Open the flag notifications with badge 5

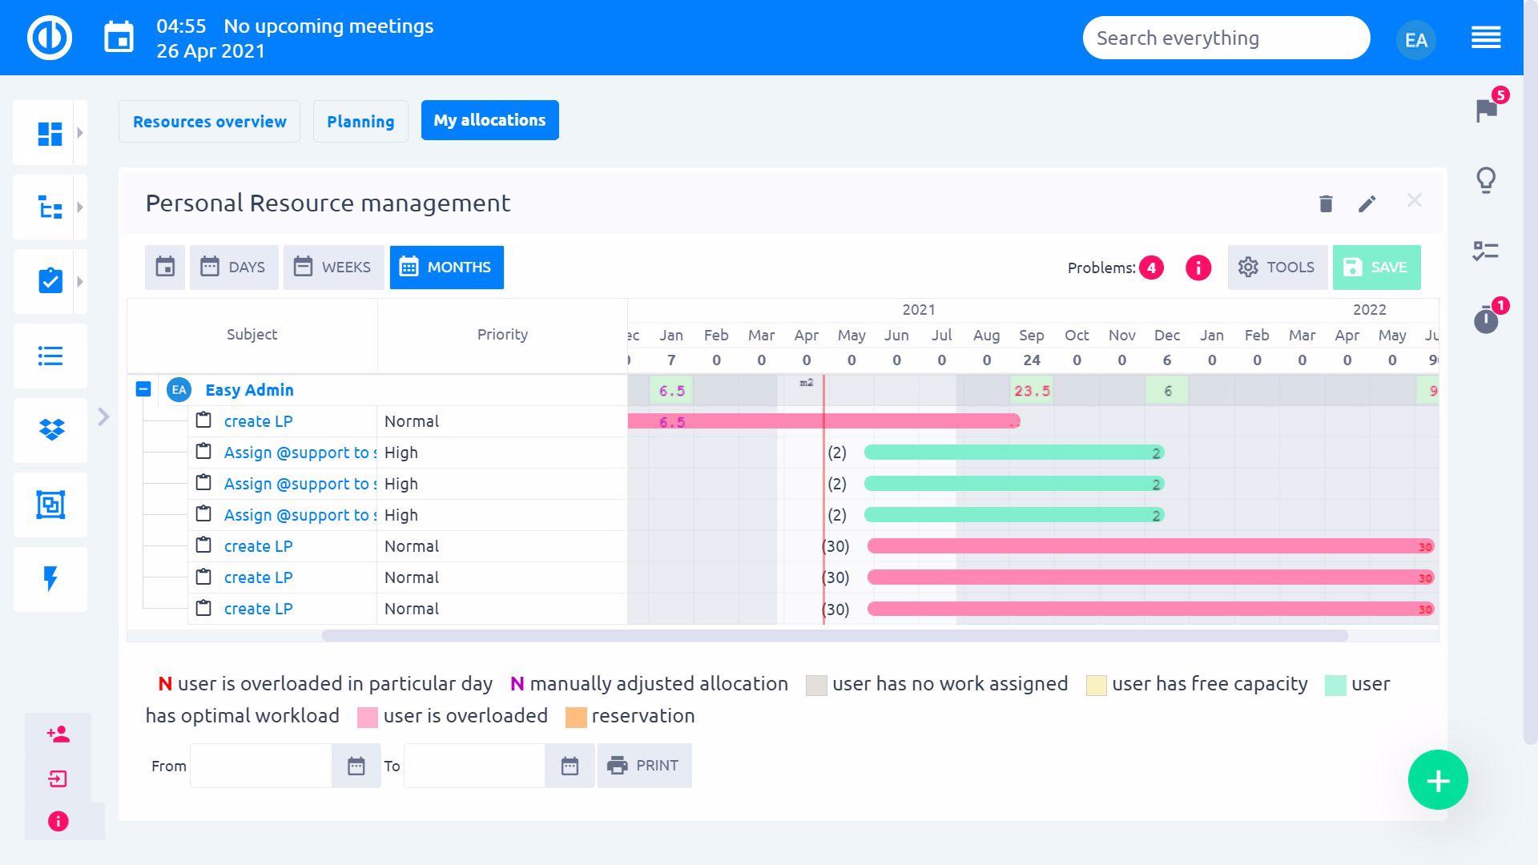pos(1486,111)
